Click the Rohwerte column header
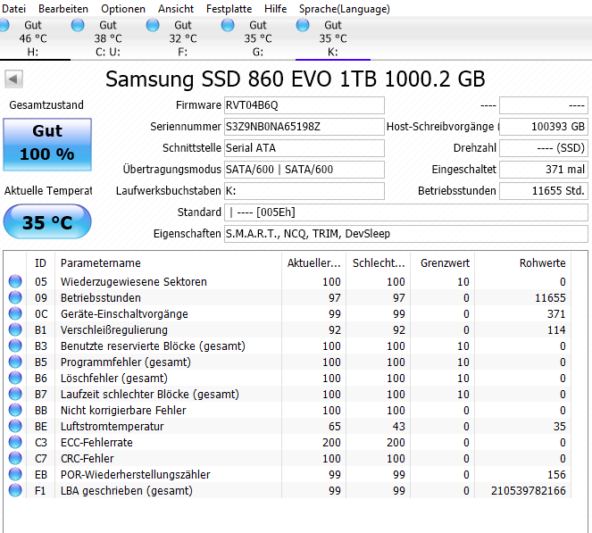 pos(523,262)
